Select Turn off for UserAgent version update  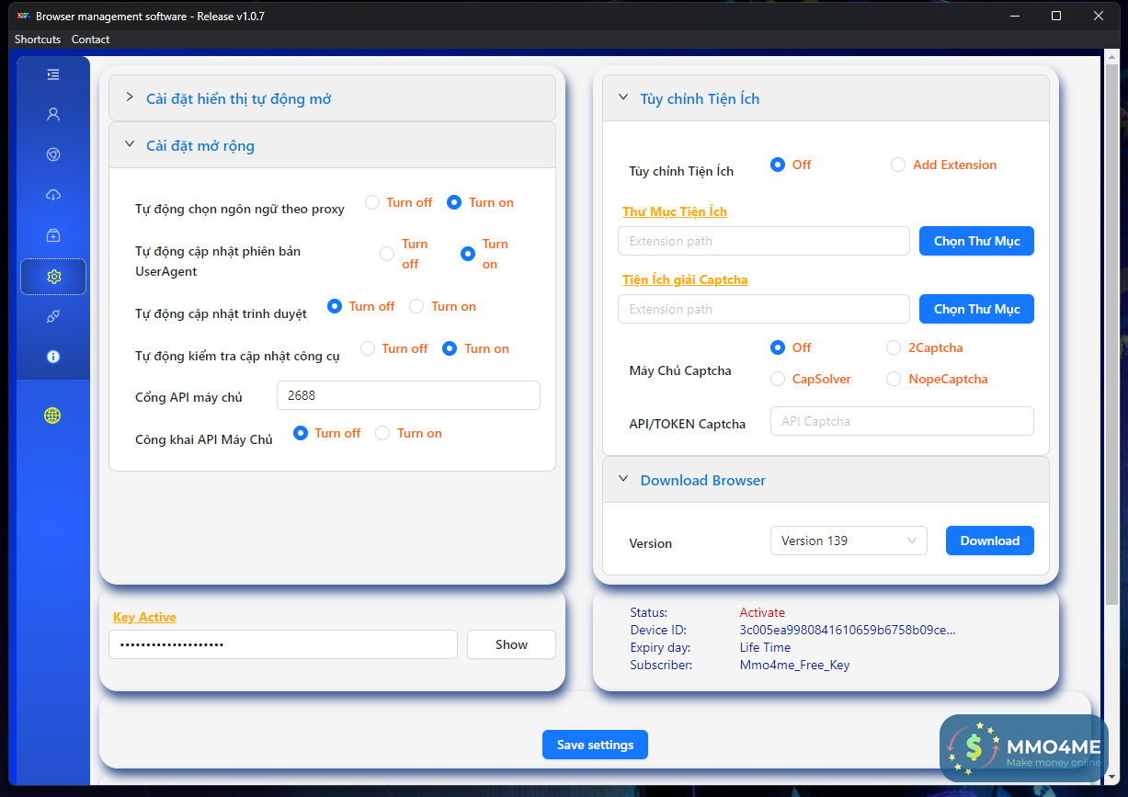387,254
